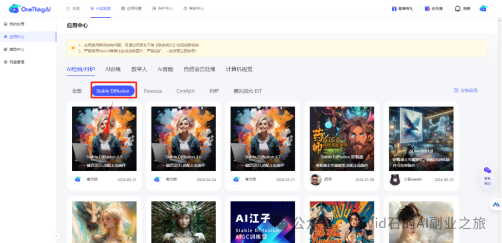Click the 模型中心 sidebar icon

pyautogui.click(x=5, y=49)
